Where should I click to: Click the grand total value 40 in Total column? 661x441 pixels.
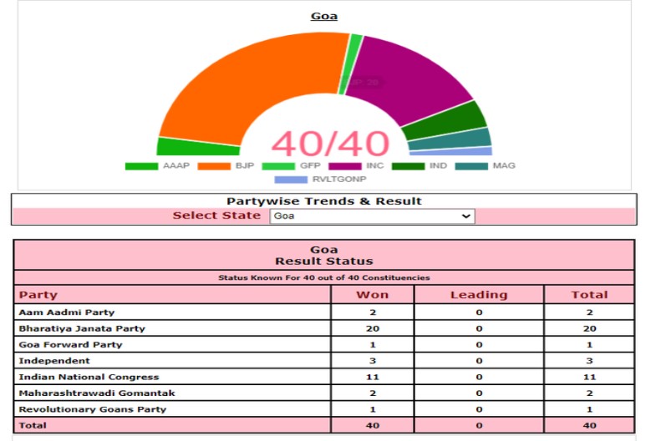click(589, 425)
